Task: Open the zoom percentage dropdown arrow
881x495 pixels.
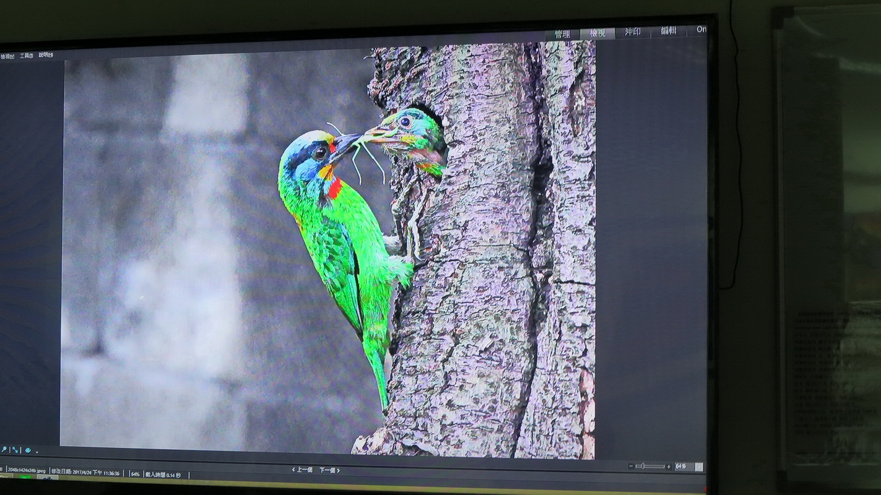Action: [699, 467]
